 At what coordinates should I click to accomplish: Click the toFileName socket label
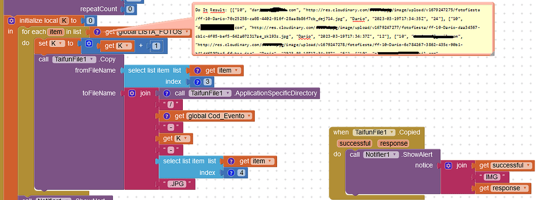click(99, 93)
